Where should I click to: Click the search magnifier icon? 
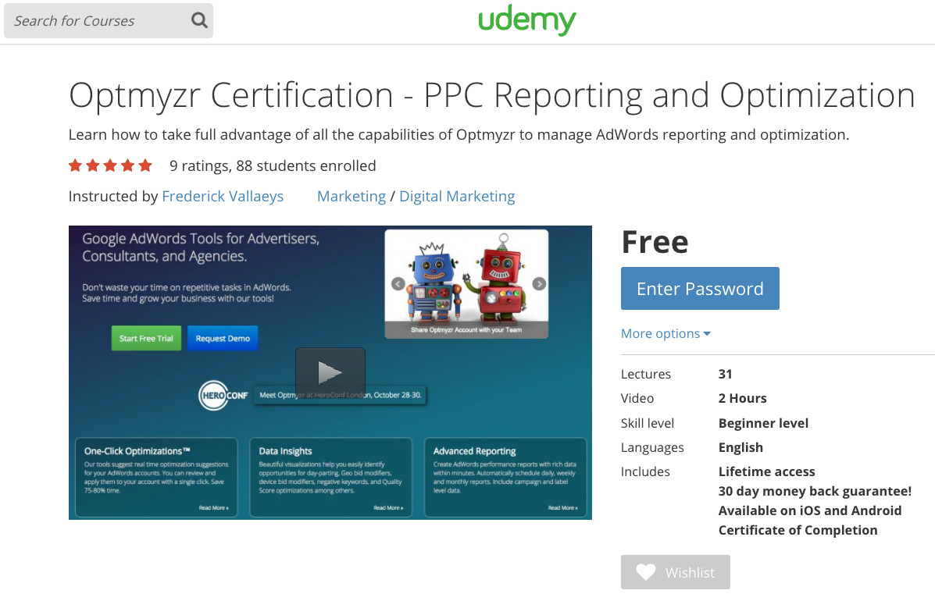pyautogui.click(x=199, y=20)
